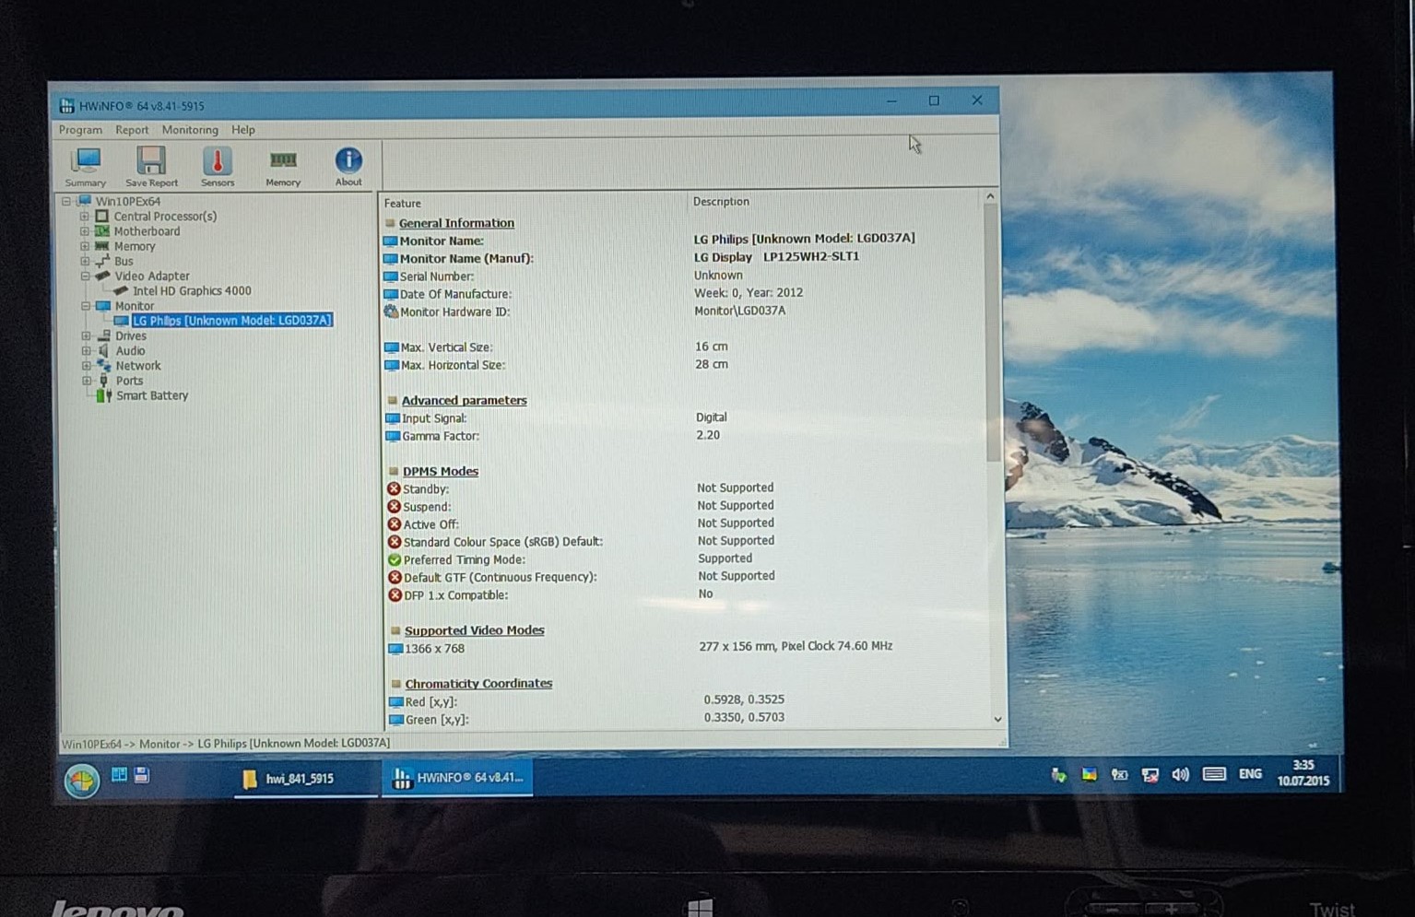Open the Memory toolbar icon
Image resolution: width=1415 pixels, height=917 pixels.
[283, 167]
